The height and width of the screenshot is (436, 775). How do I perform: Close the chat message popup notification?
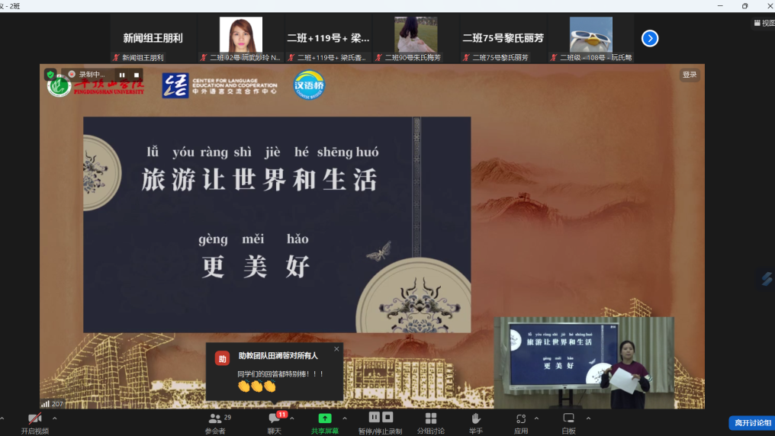point(336,349)
